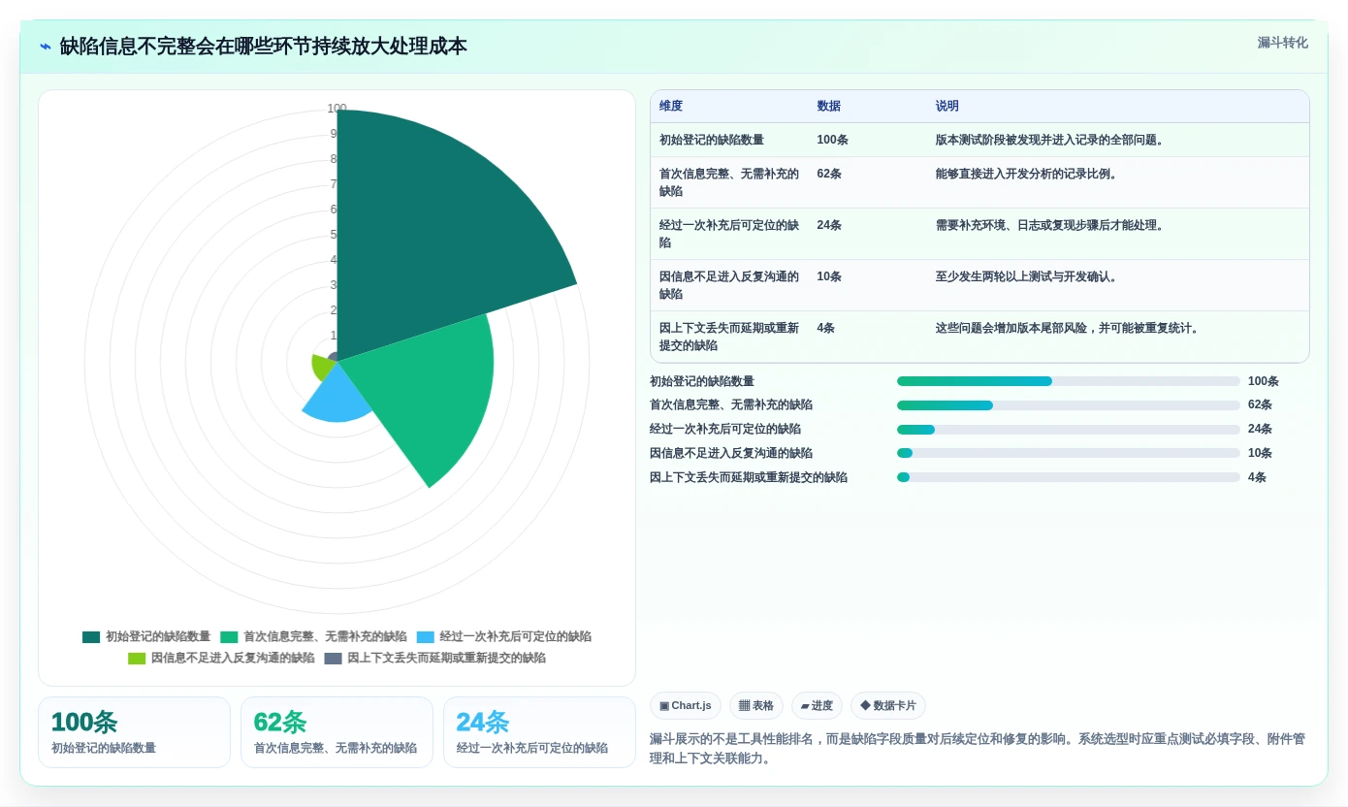Click table cell value 4条
Screen dimensions: 1348x807
(x=826, y=329)
